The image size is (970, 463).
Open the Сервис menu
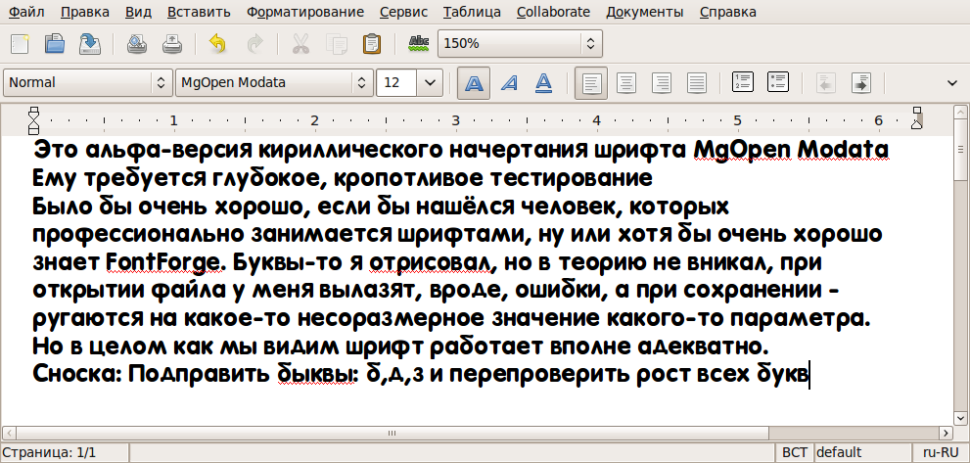click(403, 12)
